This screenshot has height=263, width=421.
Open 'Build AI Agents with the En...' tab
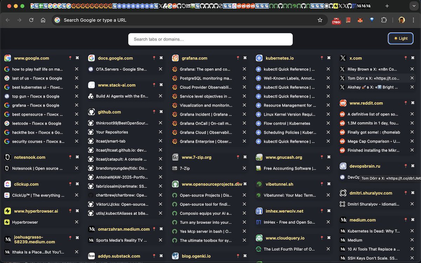(x=122, y=96)
